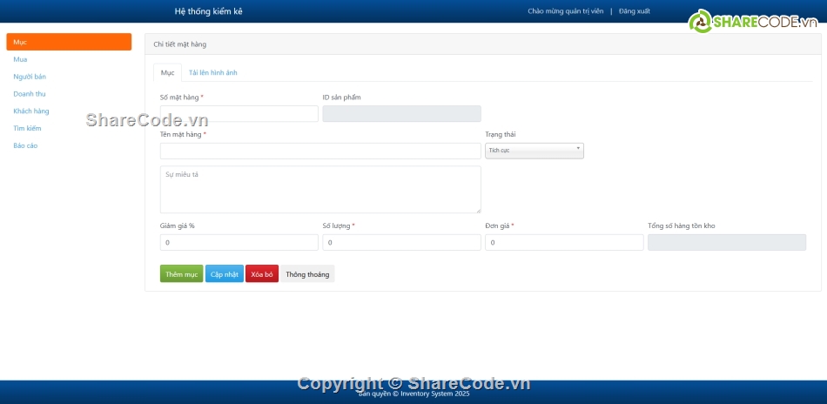827x404 pixels.
Task: Switch to the Tải lên hình ảnh tab
Action: (212, 73)
